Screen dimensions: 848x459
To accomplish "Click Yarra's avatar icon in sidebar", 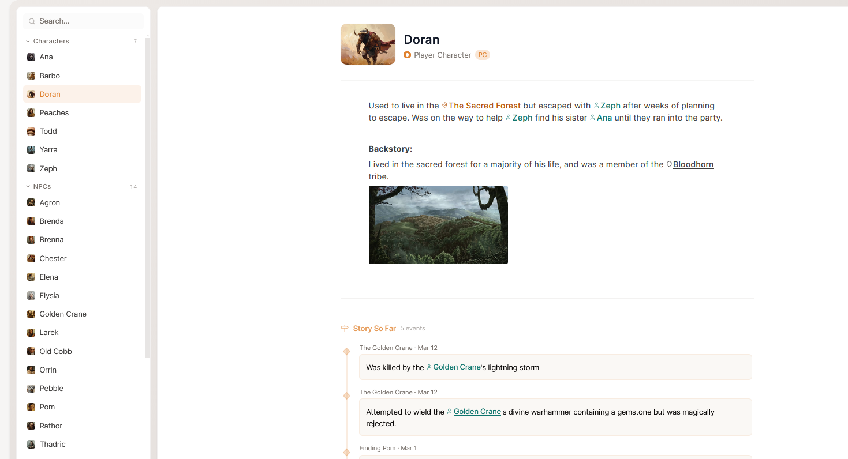I will pos(31,150).
